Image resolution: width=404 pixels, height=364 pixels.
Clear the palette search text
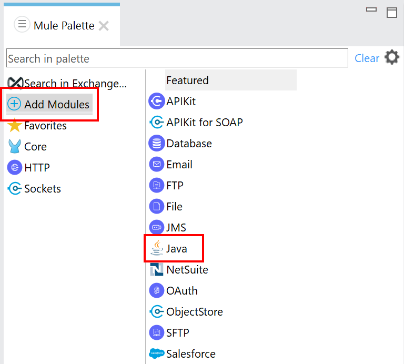point(367,58)
